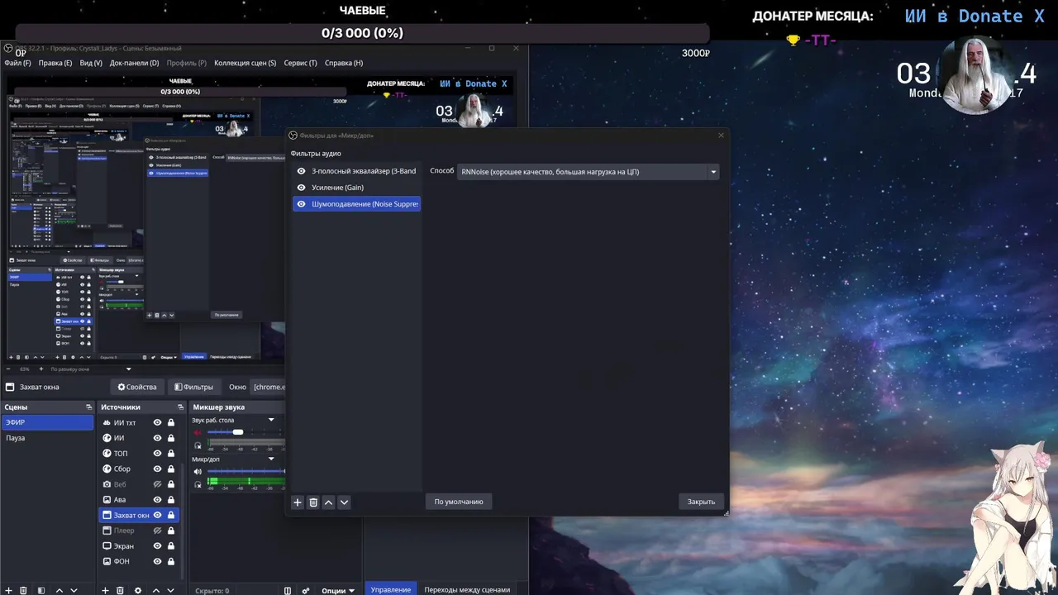Switch to the Управление tab
The height and width of the screenshot is (595, 1058).
[x=391, y=590]
